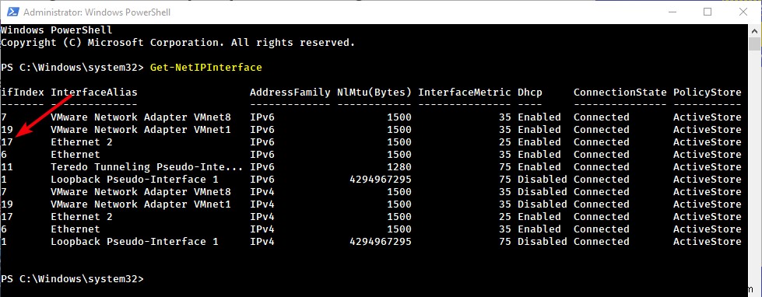Click the 1280 MTU value
This screenshot has height=297, width=762.
(399, 167)
